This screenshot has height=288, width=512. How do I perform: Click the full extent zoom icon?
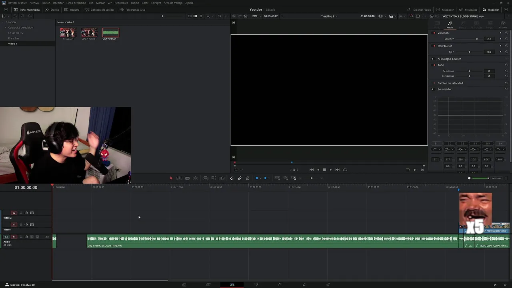pos(277,178)
